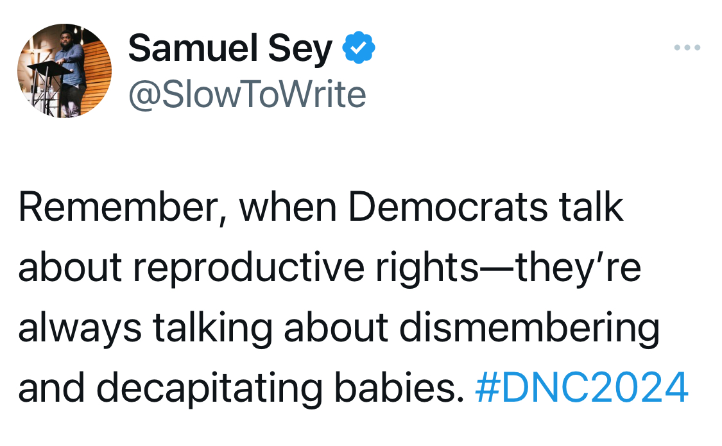The width and height of the screenshot is (722, 446).
Task: Click the word "talk" ending the first line
Action: click(x=591, y=208)
